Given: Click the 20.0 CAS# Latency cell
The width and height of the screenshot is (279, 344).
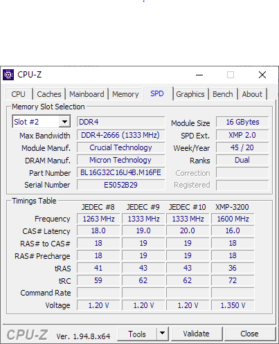Looking at the screenshot, I should pos(188,230).
